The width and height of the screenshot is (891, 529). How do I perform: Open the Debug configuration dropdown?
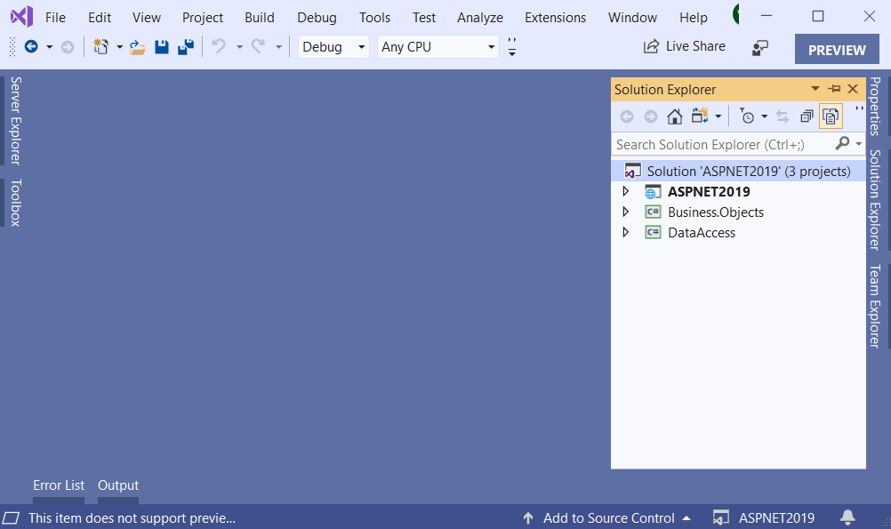click(x=333, y=46)
